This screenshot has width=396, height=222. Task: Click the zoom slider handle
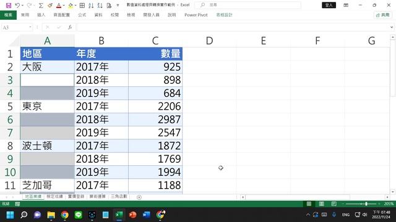point(366,204)
